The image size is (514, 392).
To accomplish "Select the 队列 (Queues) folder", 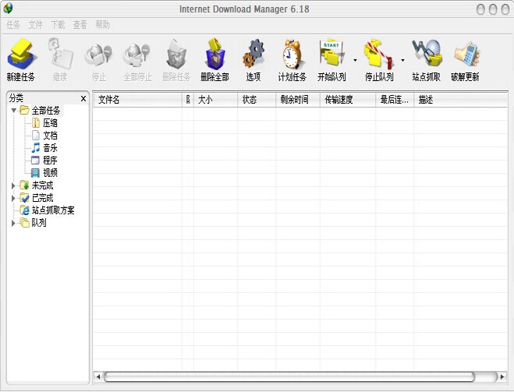I will (x=33, y=223).
